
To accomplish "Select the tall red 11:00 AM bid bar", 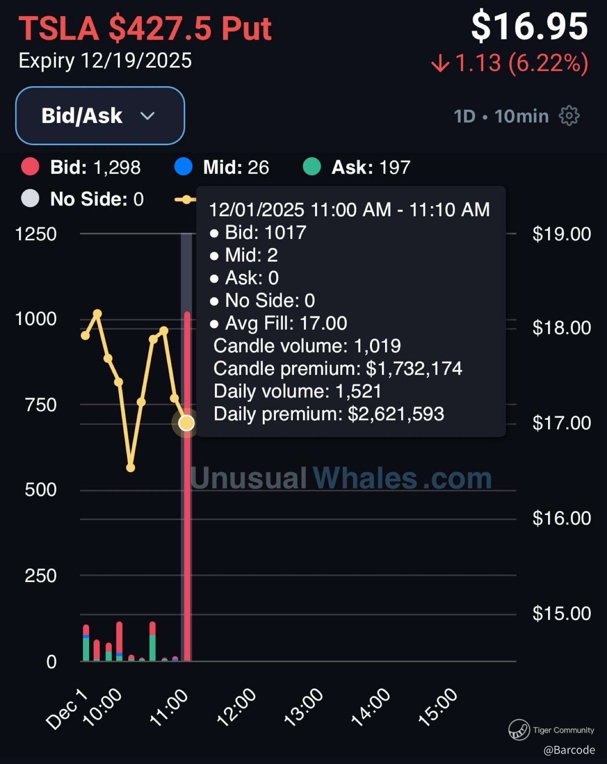I will [187, 537].
